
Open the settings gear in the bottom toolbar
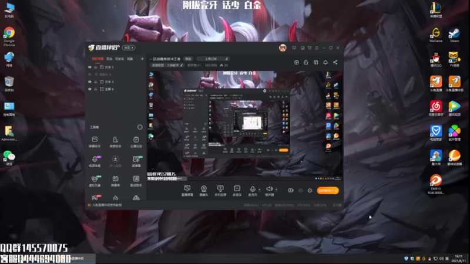(x=310, y=190)
